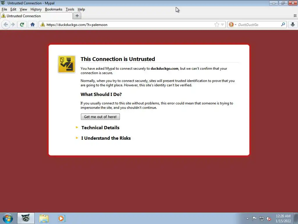Image resolution: width=298 pixels, height=224 pixels.
Task: Bookmark this page with the star icon
Action: (x=217, y=24)
